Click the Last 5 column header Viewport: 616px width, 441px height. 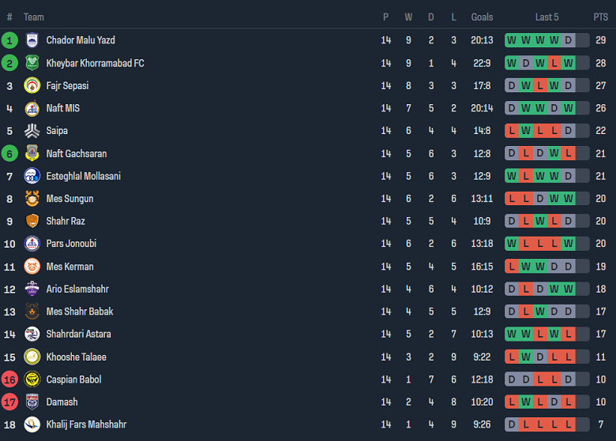(547, 17)
